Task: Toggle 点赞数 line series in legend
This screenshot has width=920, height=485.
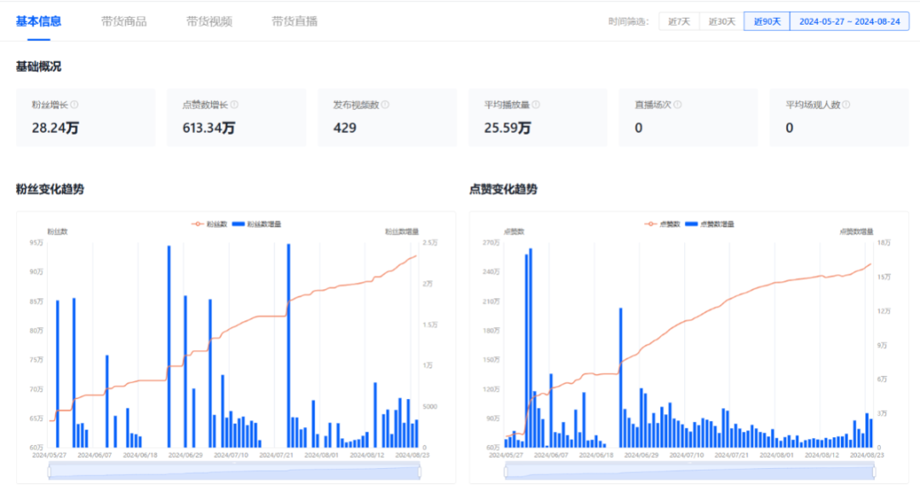Action: (x=663, y=224)
